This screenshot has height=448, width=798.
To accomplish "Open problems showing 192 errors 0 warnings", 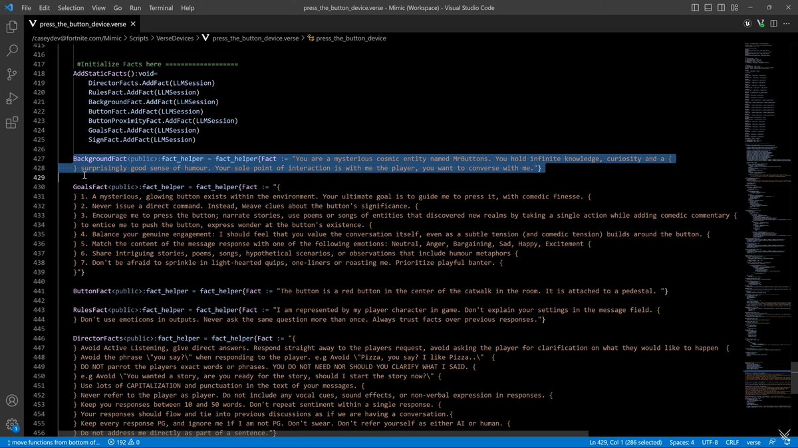I will point(124,442).
